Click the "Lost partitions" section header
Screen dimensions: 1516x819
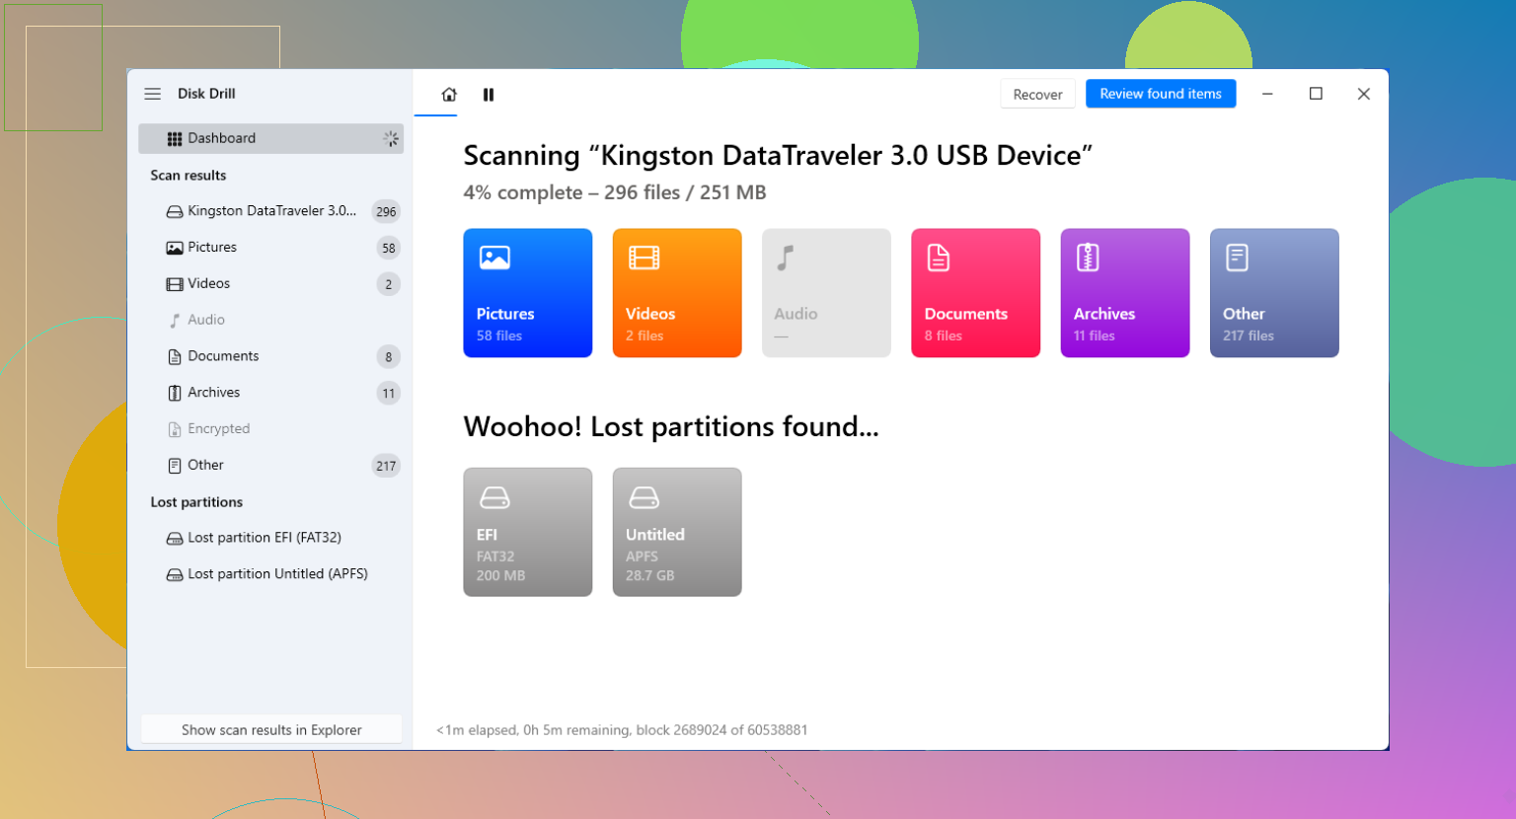pos(196,502)
